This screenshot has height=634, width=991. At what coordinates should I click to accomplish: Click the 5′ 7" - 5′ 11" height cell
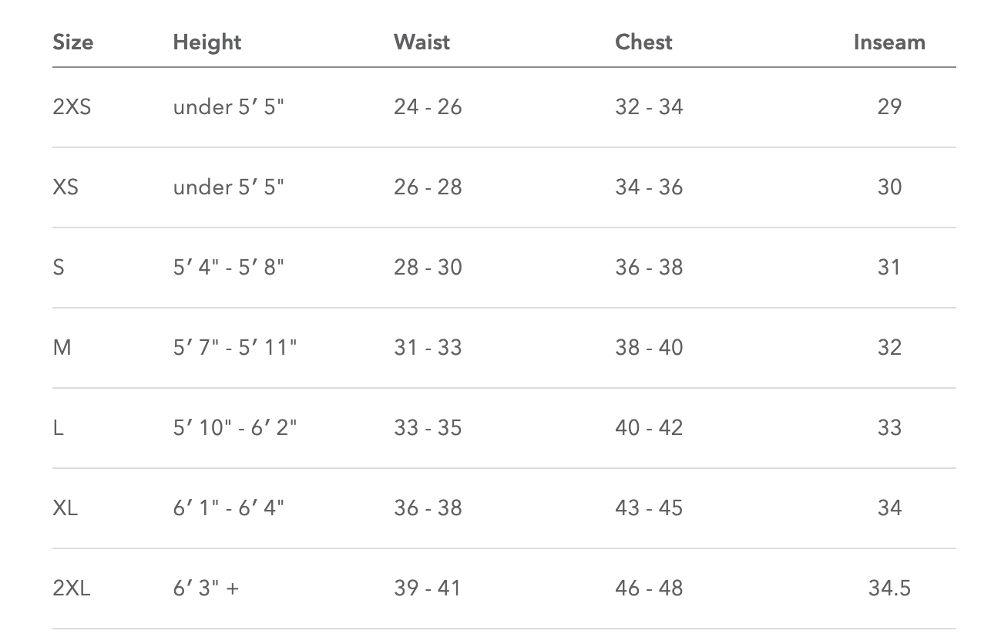pyautogui.click(x=234, y=347)
